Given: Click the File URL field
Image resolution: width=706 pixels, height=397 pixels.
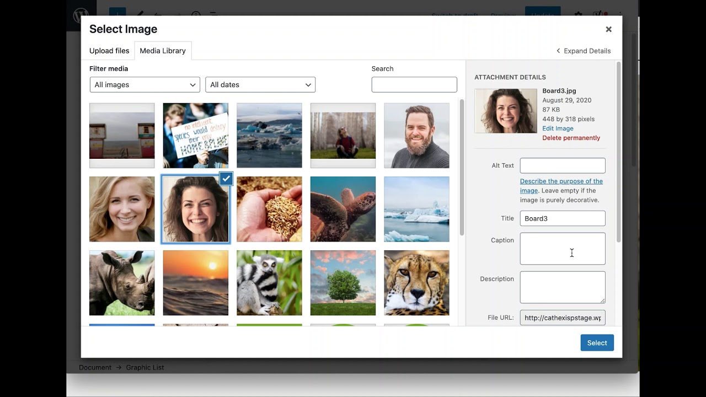Looking at the screenshot, I should [x=563, y=318].
